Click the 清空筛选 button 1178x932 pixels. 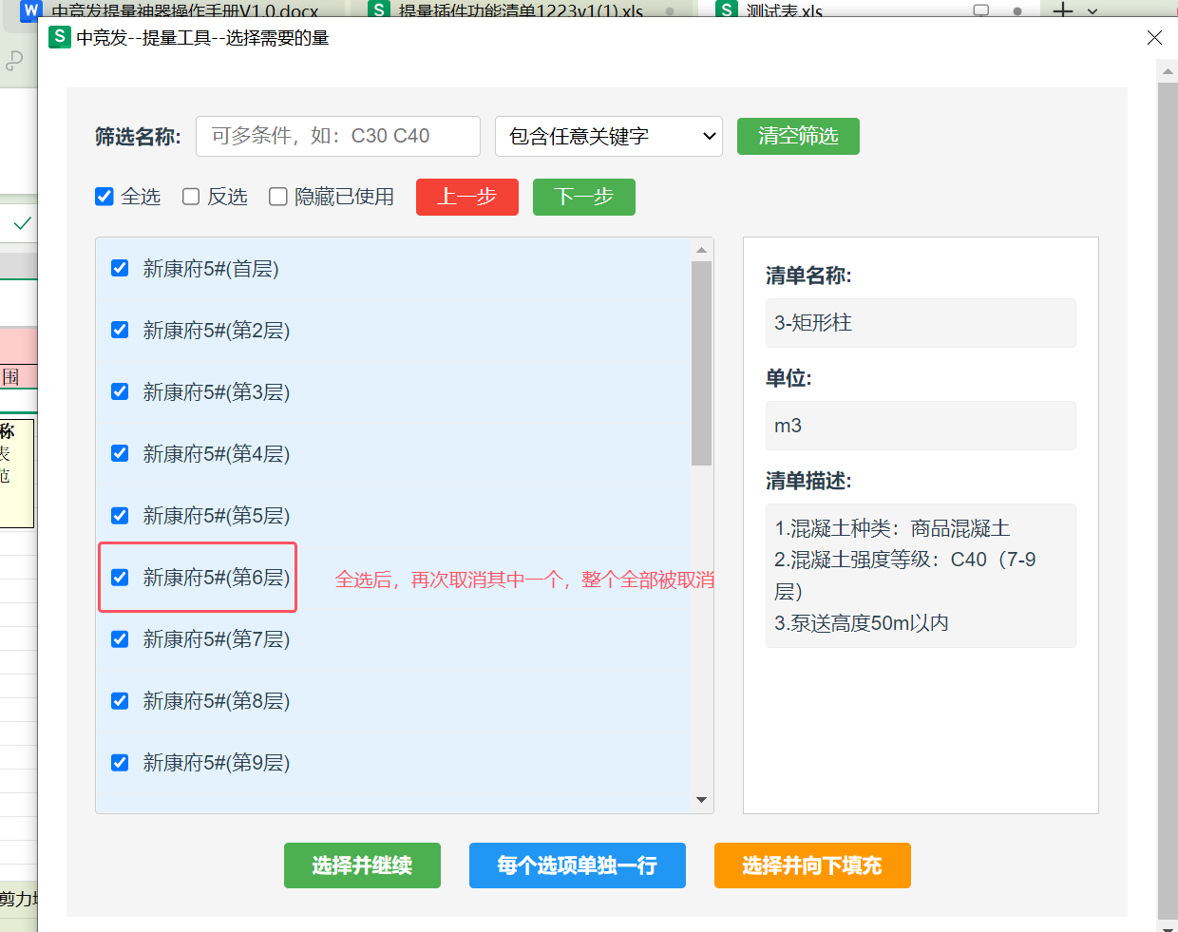pyautogui.click(x=798, y=137)
